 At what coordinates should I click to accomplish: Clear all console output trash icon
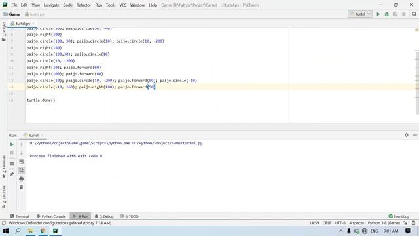22,187
